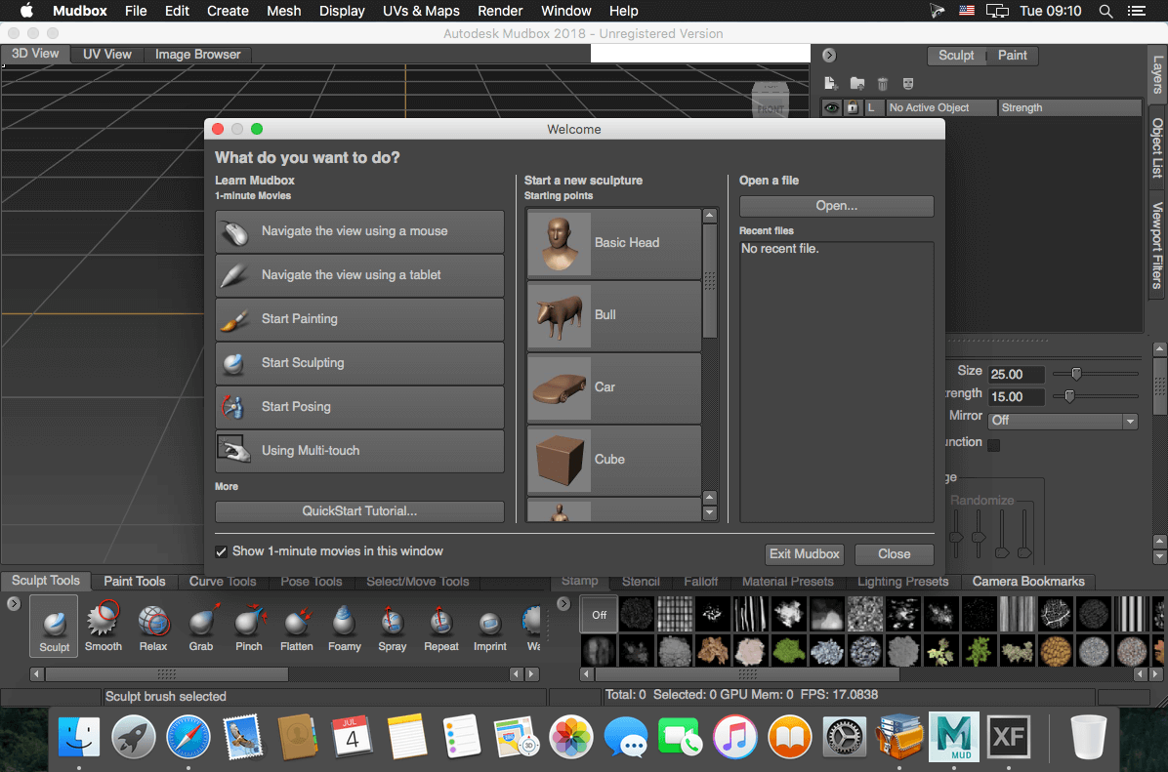The image size is (1168, 772).
Task: Click the Strength value field 15.00
Action: tap(1017, 397)
